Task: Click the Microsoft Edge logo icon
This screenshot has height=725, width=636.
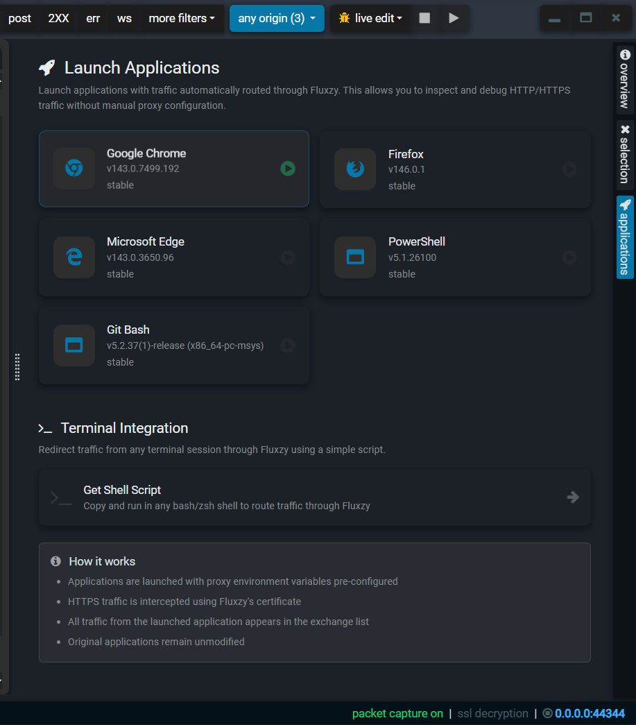Action: (x=74, y=257)
